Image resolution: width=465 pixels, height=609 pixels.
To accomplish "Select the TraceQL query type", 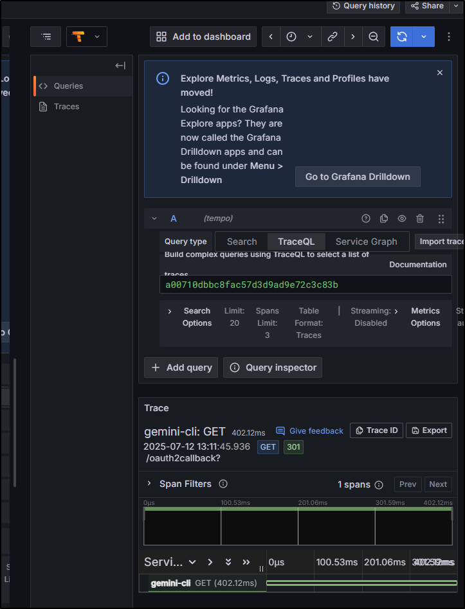I will (x=296, y=242).
